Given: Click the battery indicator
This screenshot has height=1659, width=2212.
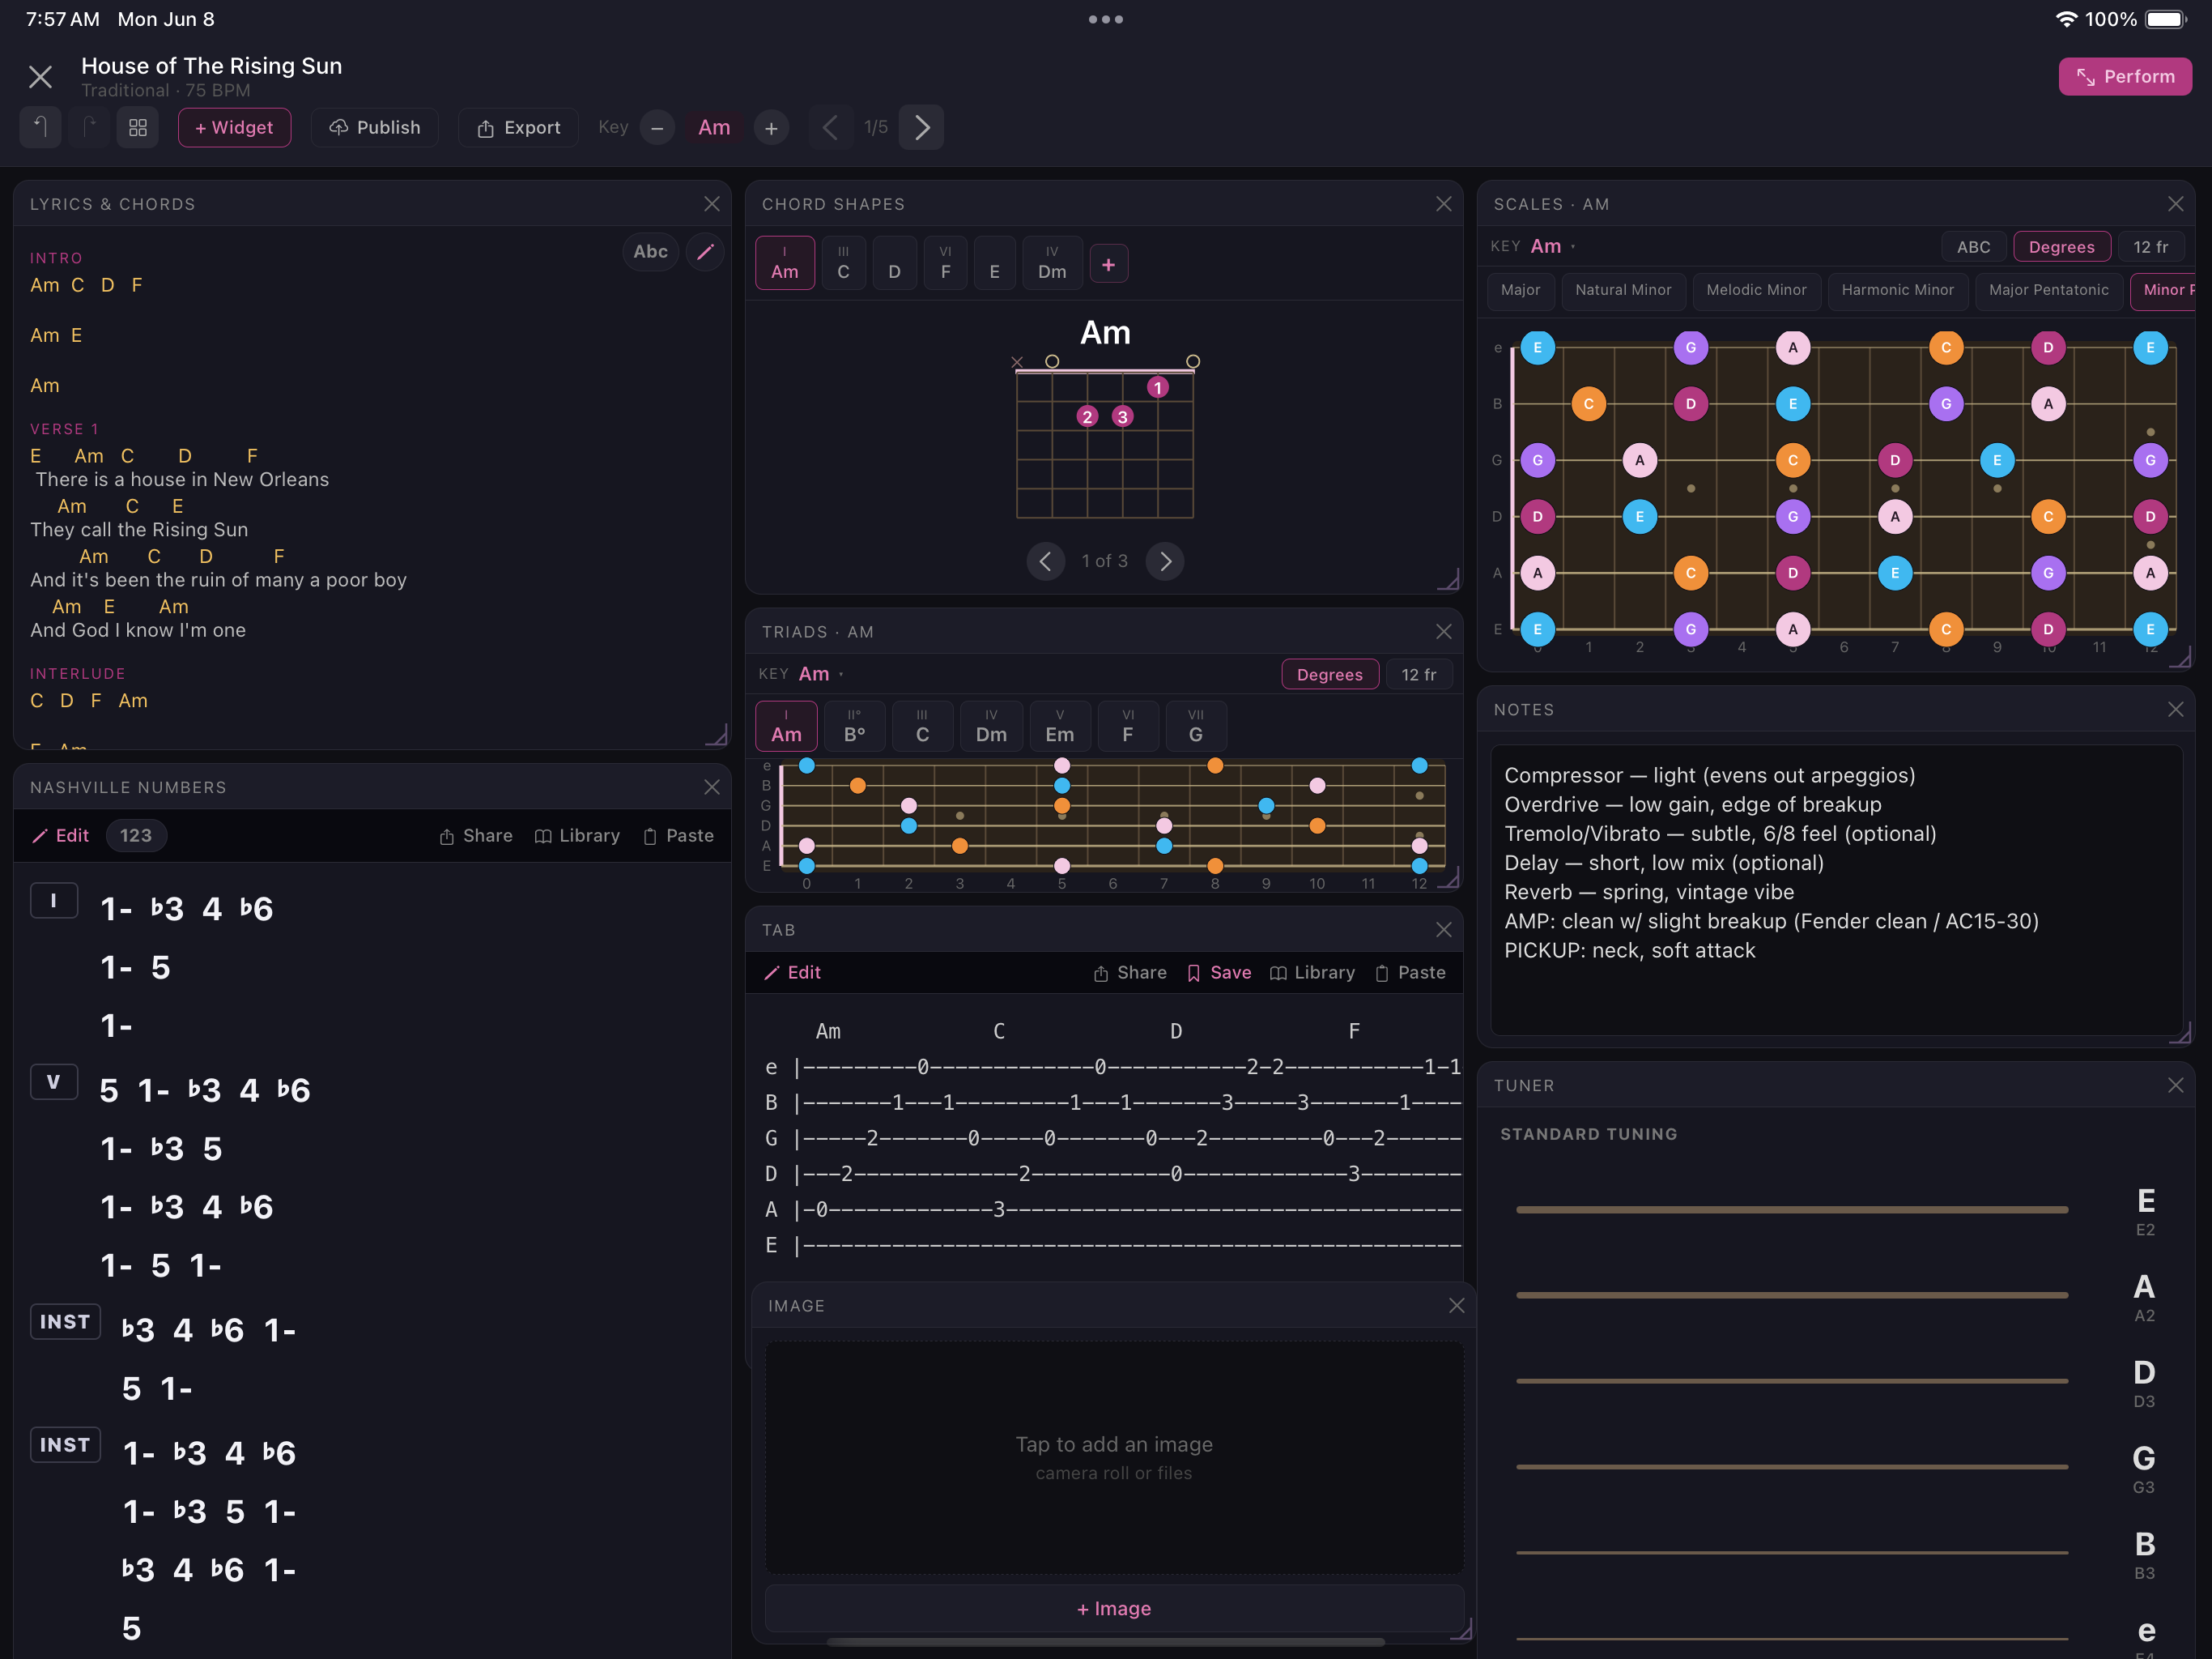Looking at the screenshot, I should [x=2166, y=19].
